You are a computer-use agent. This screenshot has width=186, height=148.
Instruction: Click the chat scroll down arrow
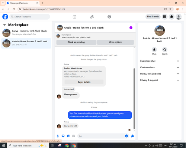tap(134, 130)
